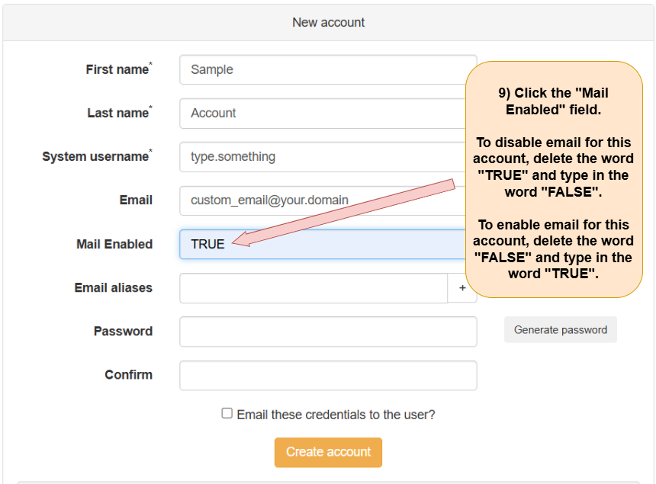The image size is (656, 484).
Task: Click the System username label
Action: tap(95, 156)
